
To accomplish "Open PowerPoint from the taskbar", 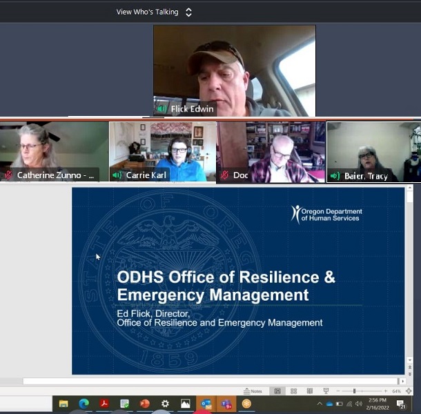I will click(145, 404).
